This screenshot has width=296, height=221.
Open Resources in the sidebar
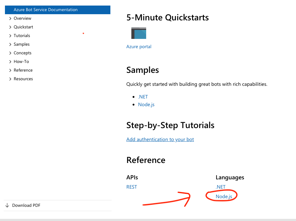coord(23,79)
